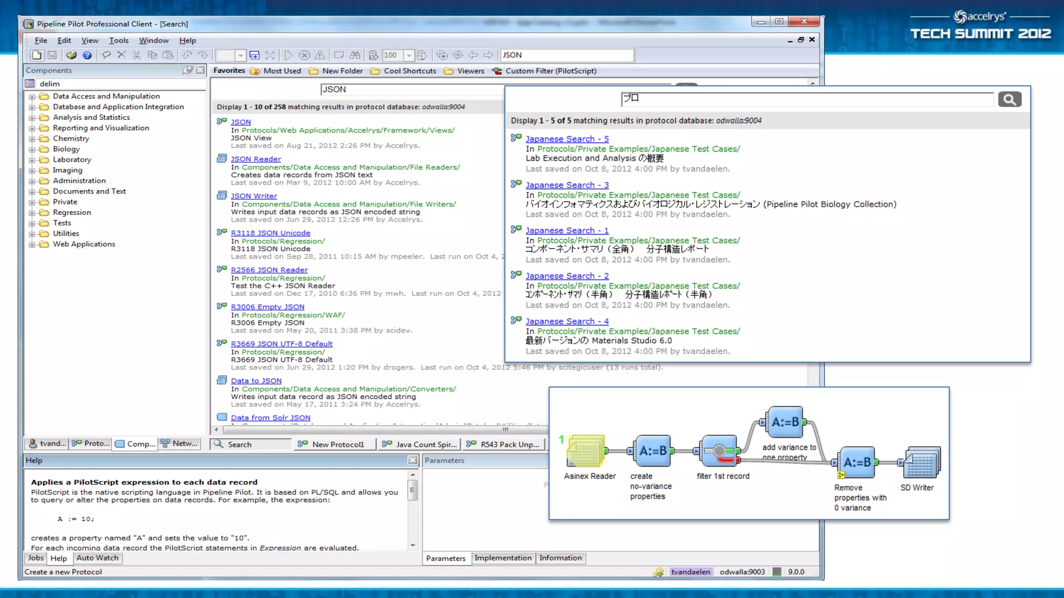Expand the Web Applications folder node

point(32,244)
